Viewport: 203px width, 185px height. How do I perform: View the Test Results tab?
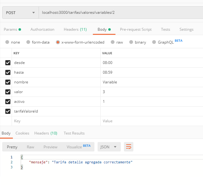(74, 133)
